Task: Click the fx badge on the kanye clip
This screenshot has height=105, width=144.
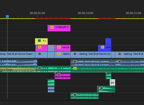Action: 59,47
